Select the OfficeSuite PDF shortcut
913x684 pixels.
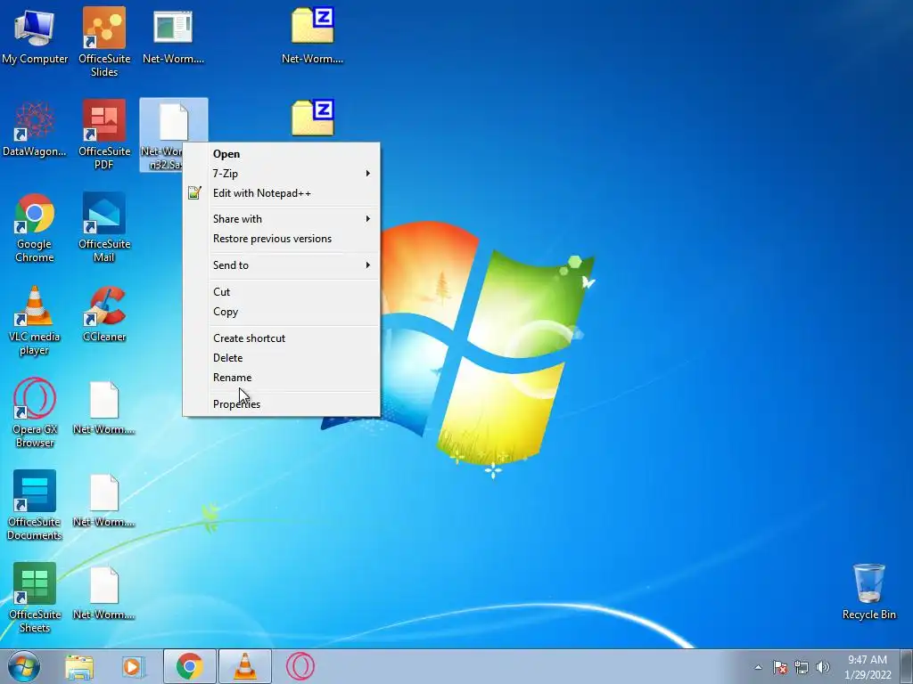point(104,135)
